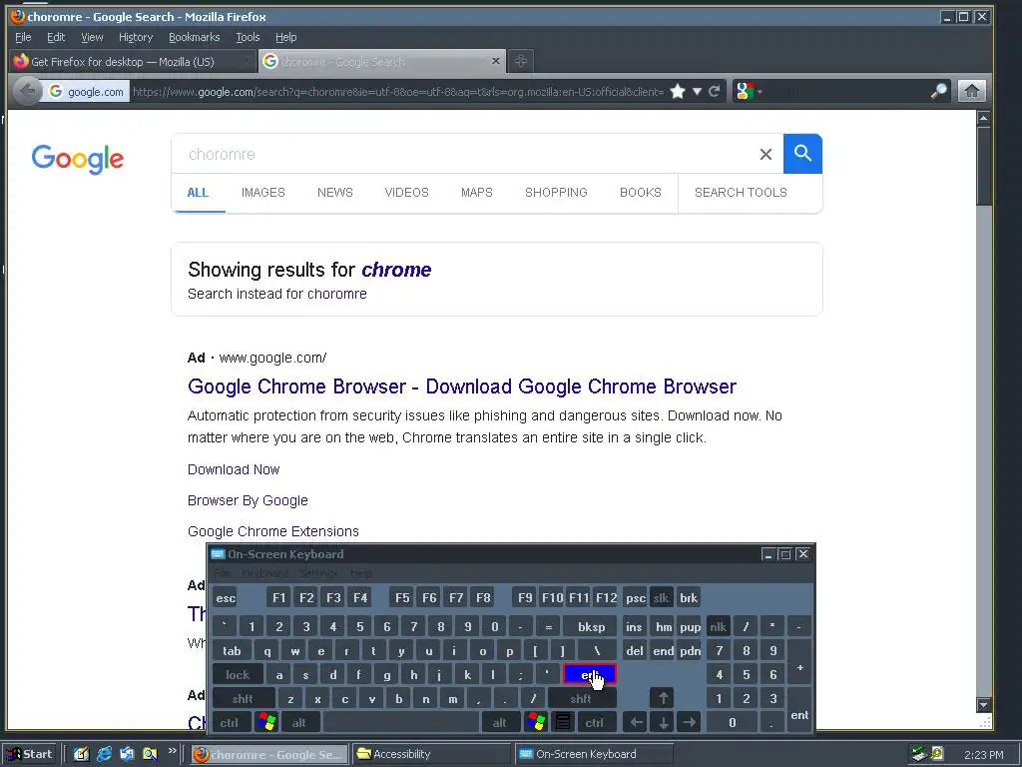Click the context menu key on keyboard
Screen dimensions: 1022x767
click(563, 722)
